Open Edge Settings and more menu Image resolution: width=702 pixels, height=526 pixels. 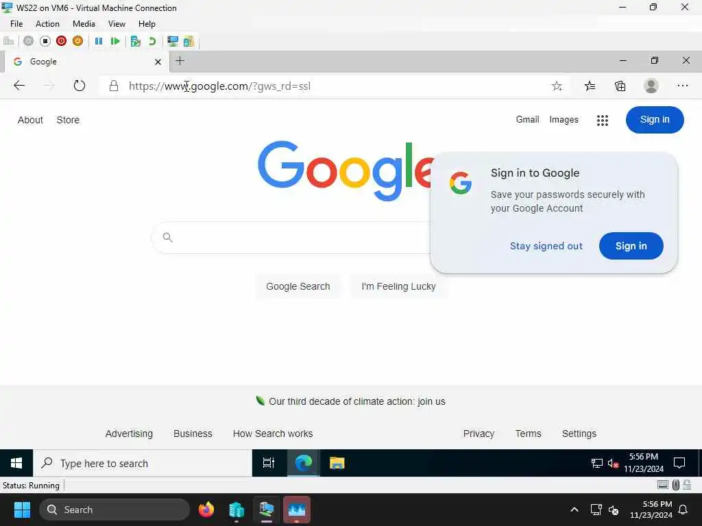coord(682,86)
